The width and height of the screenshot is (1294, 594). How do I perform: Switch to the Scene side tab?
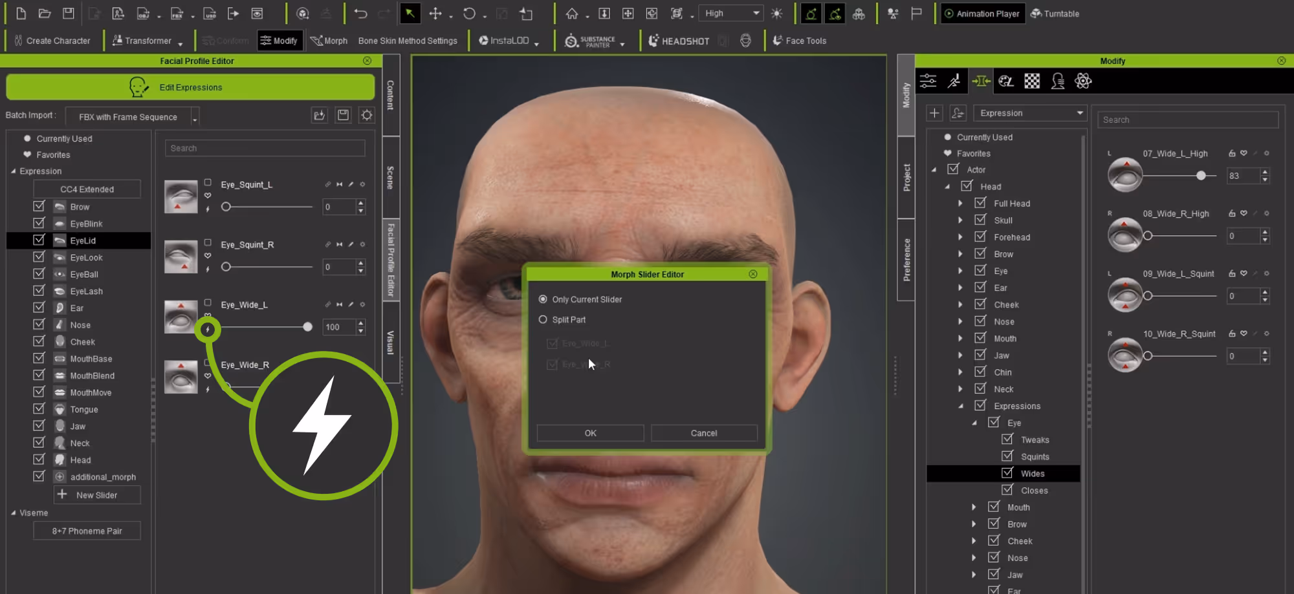pyautogui.click(x=391, y=177)
